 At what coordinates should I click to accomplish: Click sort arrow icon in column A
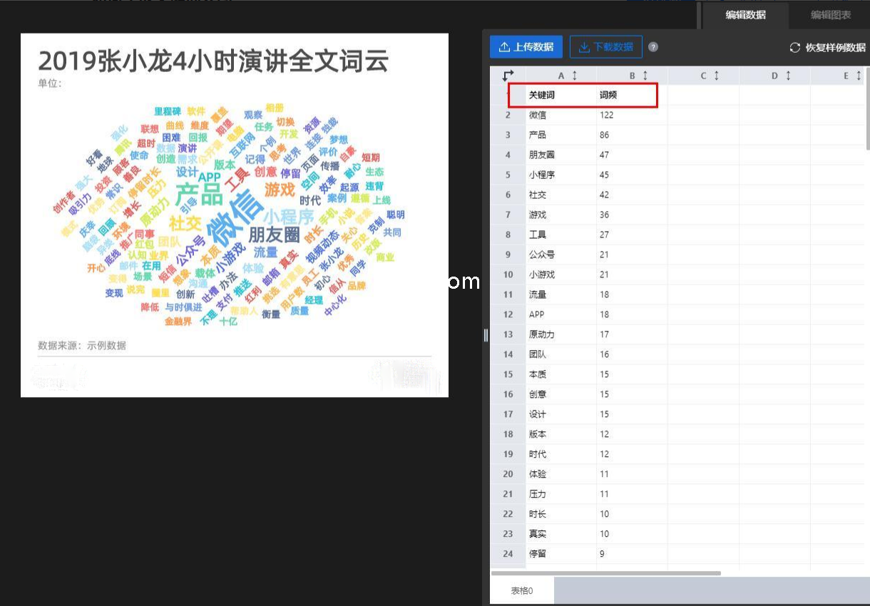[575, 76]
